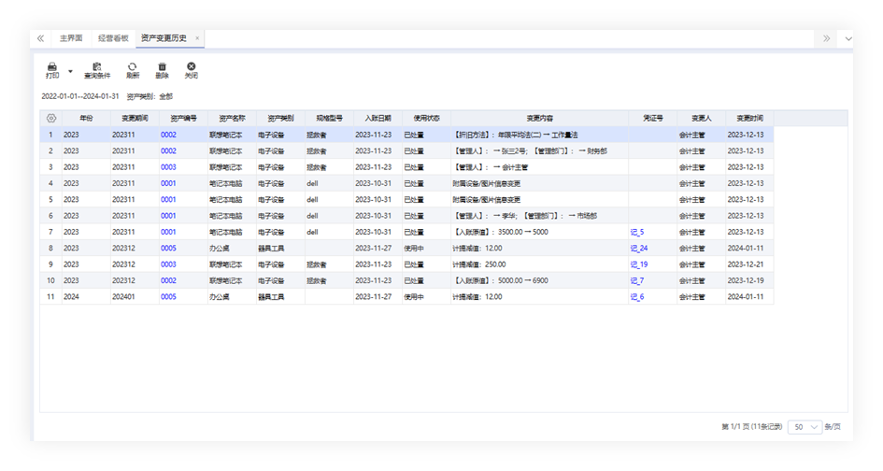This screenshot has width=883, height=471.
Task: Click the 打印 (Print) toolbar icon
Action: tap(52, 69)
